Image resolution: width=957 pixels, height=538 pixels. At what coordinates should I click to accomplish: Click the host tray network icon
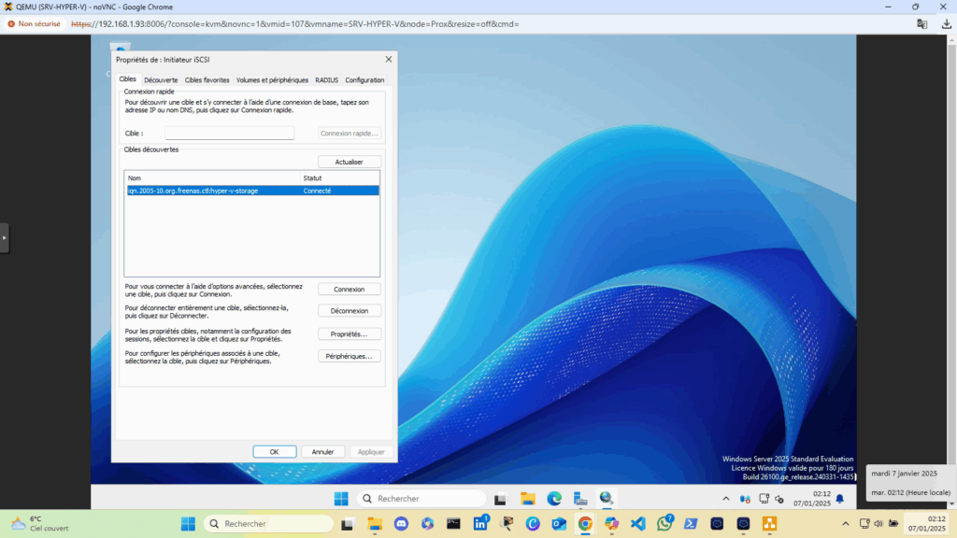click(x=864, y=523)
